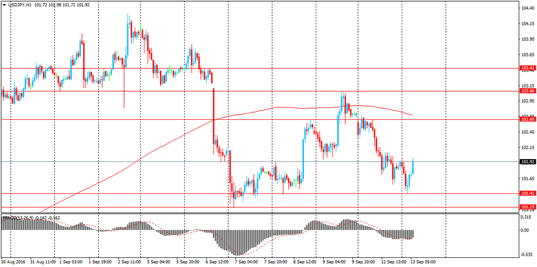
Task: Select the 102.60 red level price tag
Action: [527, 119]
